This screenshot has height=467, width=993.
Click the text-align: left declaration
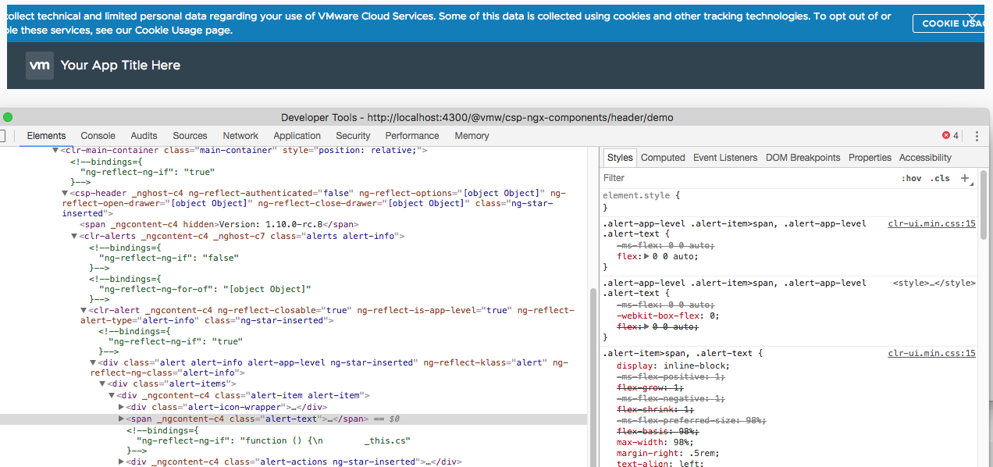[661, 463]
